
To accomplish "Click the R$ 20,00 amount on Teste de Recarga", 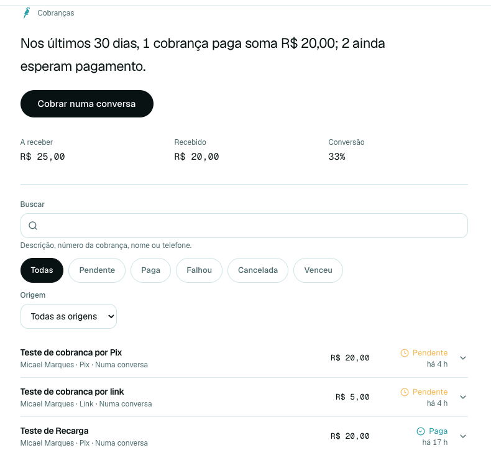I will tap(350, 436).
